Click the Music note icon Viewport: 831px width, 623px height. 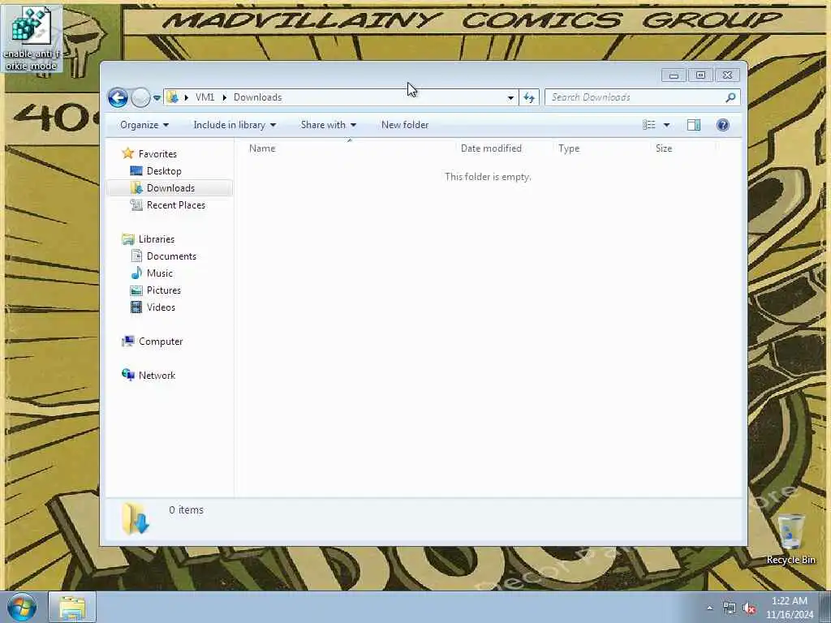coord(136,273)
